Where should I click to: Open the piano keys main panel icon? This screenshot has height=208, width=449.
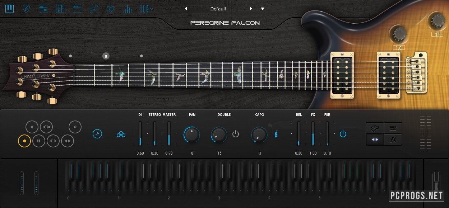coord(9,9)
